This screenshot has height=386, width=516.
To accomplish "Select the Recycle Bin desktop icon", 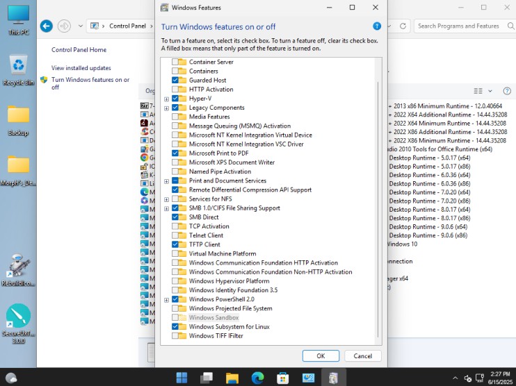I will (18, 70).
